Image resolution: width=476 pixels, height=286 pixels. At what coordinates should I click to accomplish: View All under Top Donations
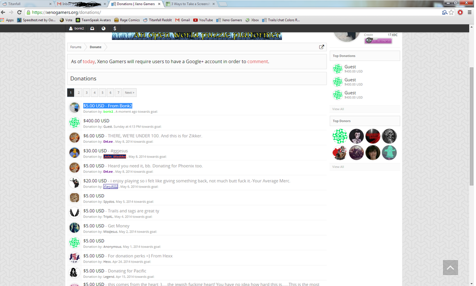point(338,109)
